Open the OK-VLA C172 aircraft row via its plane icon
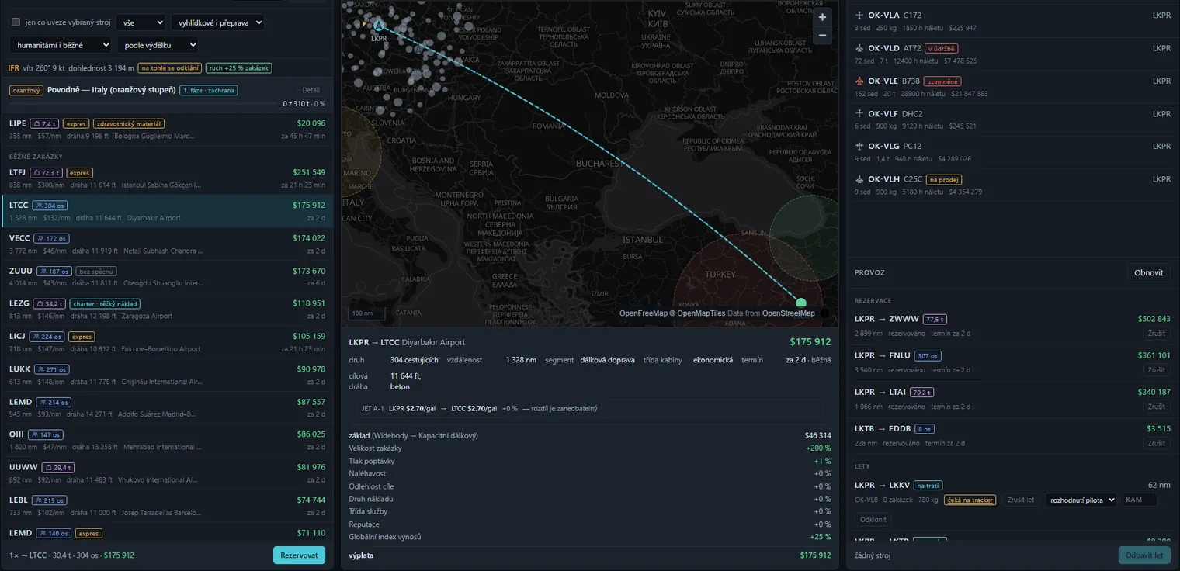This screenshot has height=571, width=1180. (859, 16)
